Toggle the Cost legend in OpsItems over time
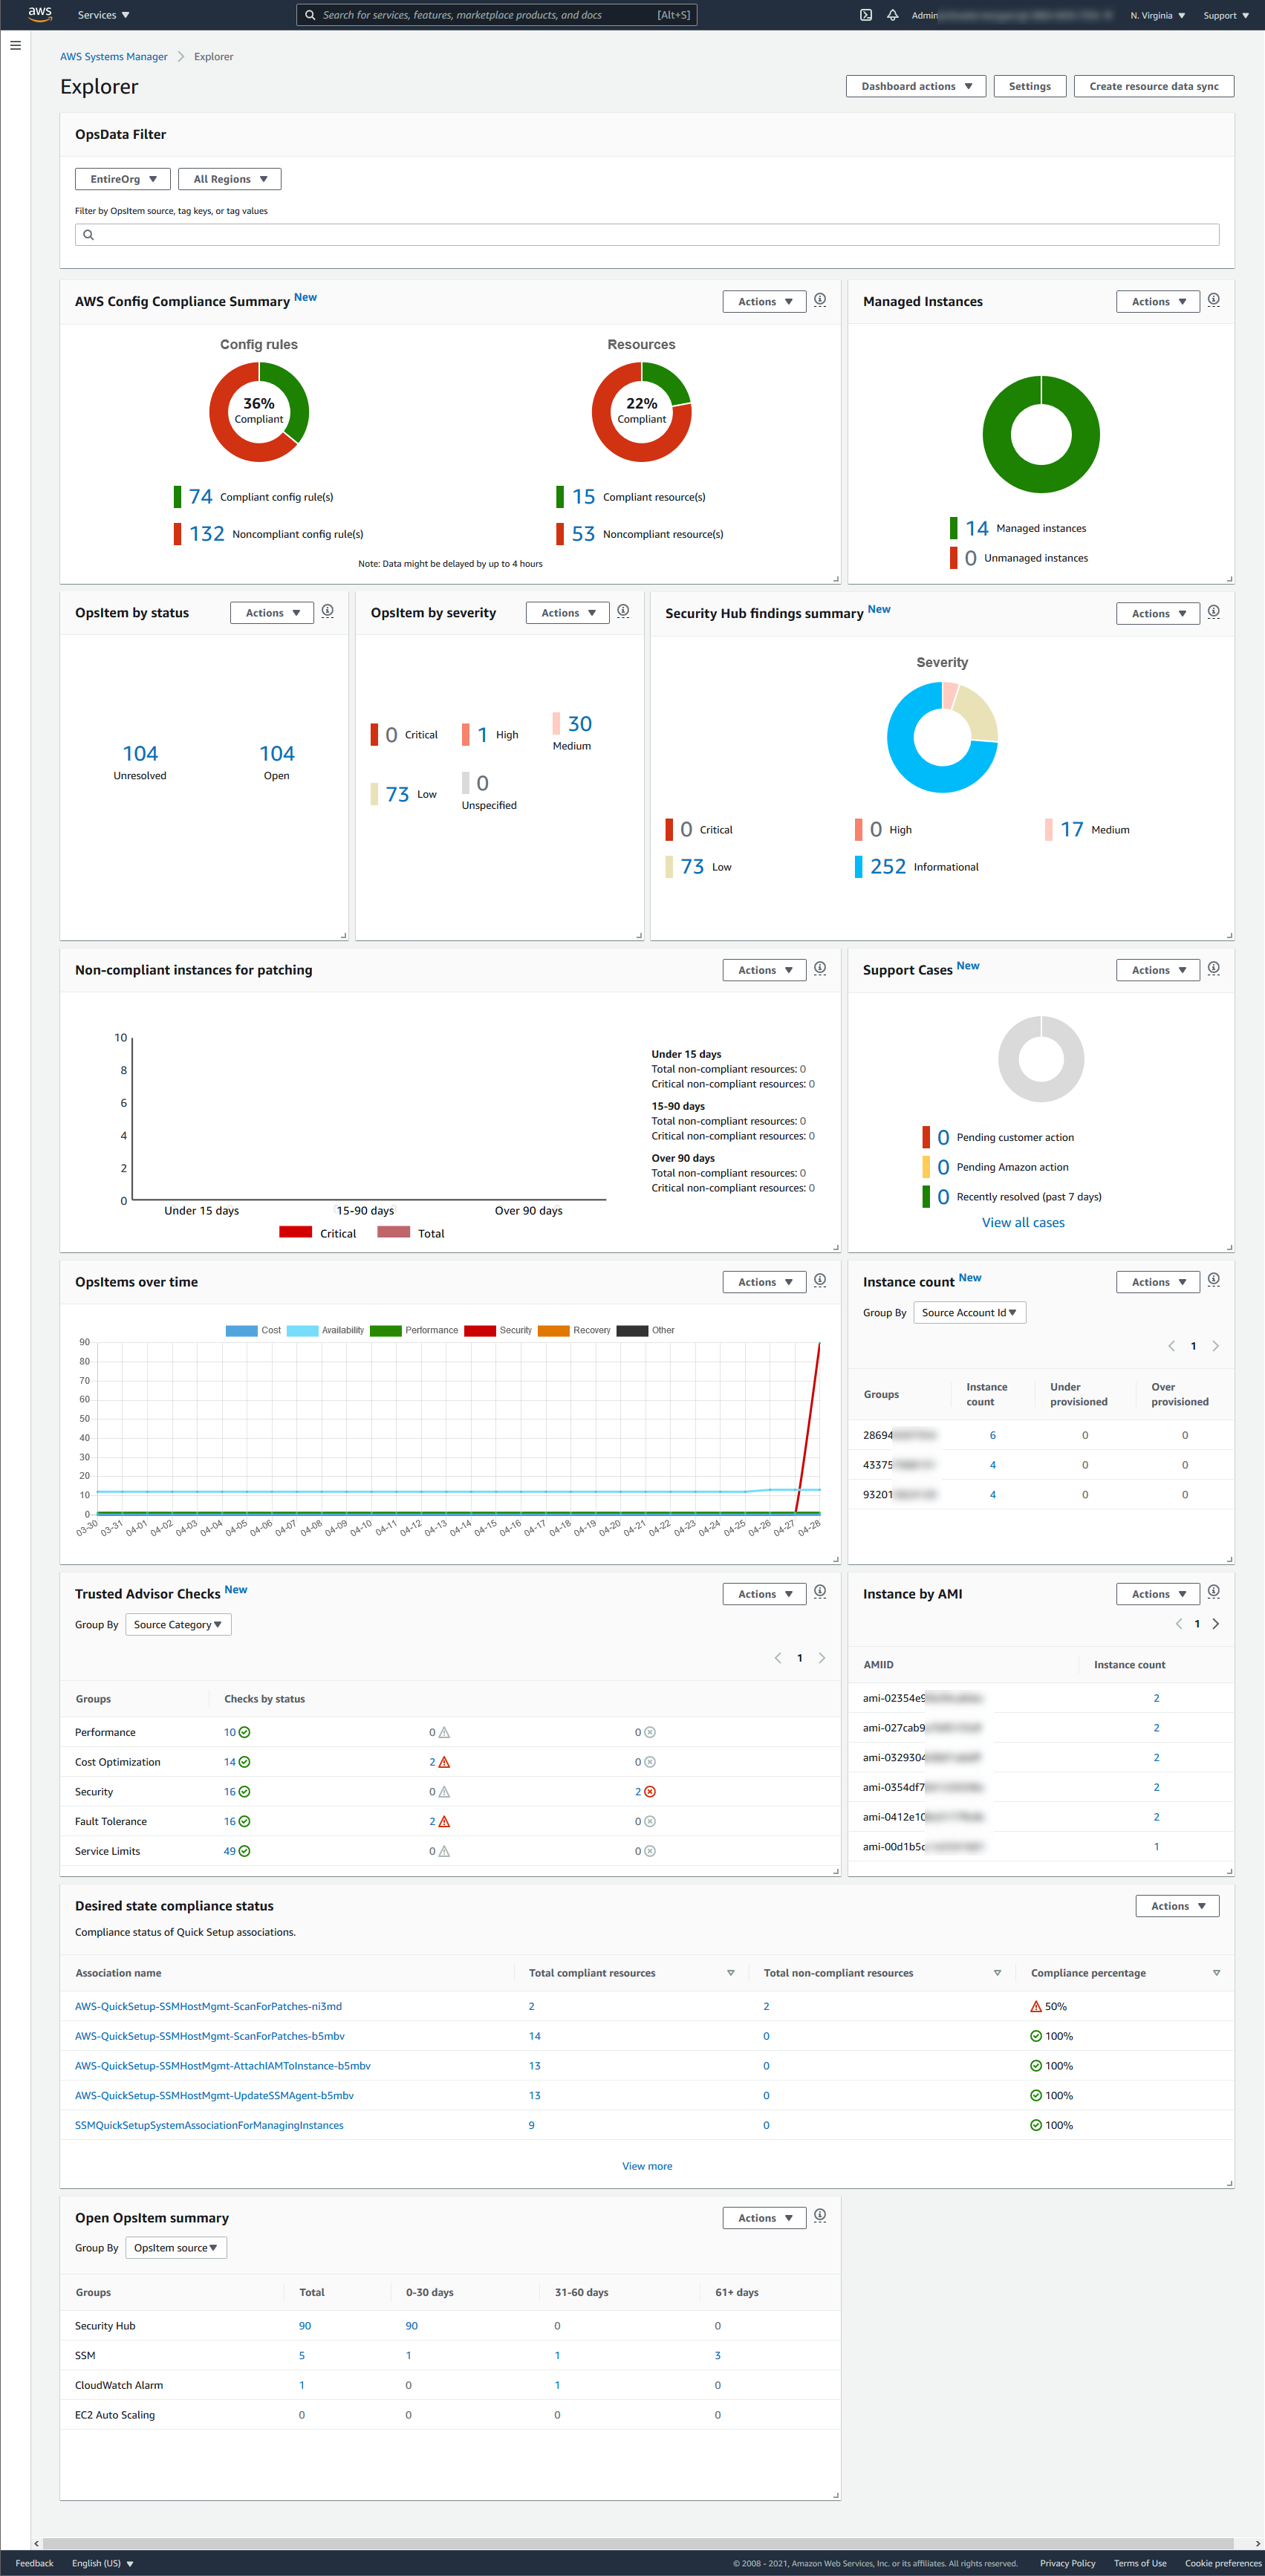 (x=253, y=1331)
